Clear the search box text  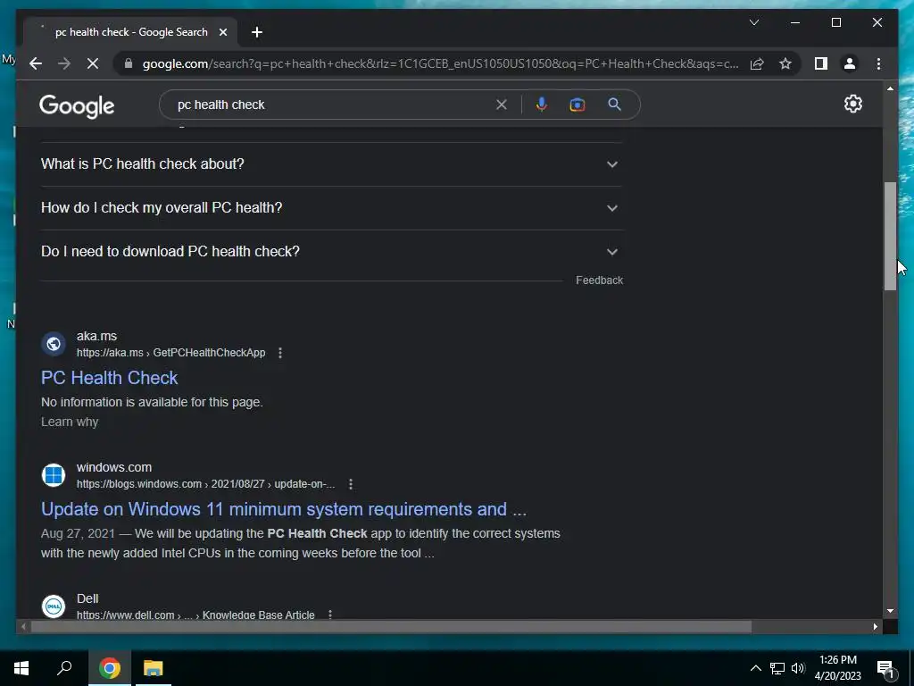(502, 105)
